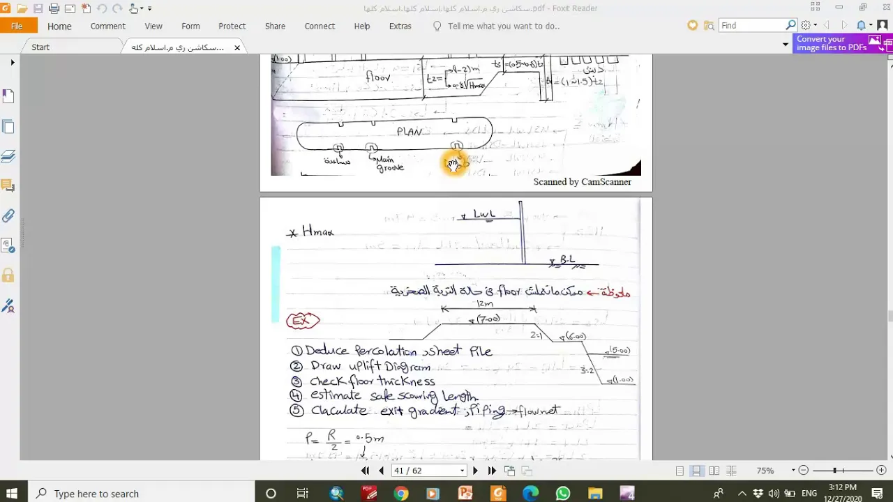The height and width of the screenshot is (502, 893).
Task: Open the Digital Signatures pen panel icon
Action: [x=8, y=305]
